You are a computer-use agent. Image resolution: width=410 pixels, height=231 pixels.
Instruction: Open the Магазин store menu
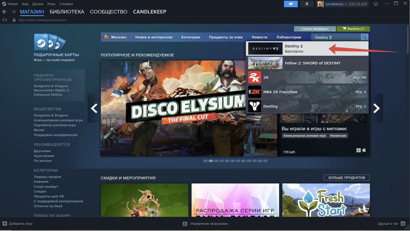[x=119, y=37]
